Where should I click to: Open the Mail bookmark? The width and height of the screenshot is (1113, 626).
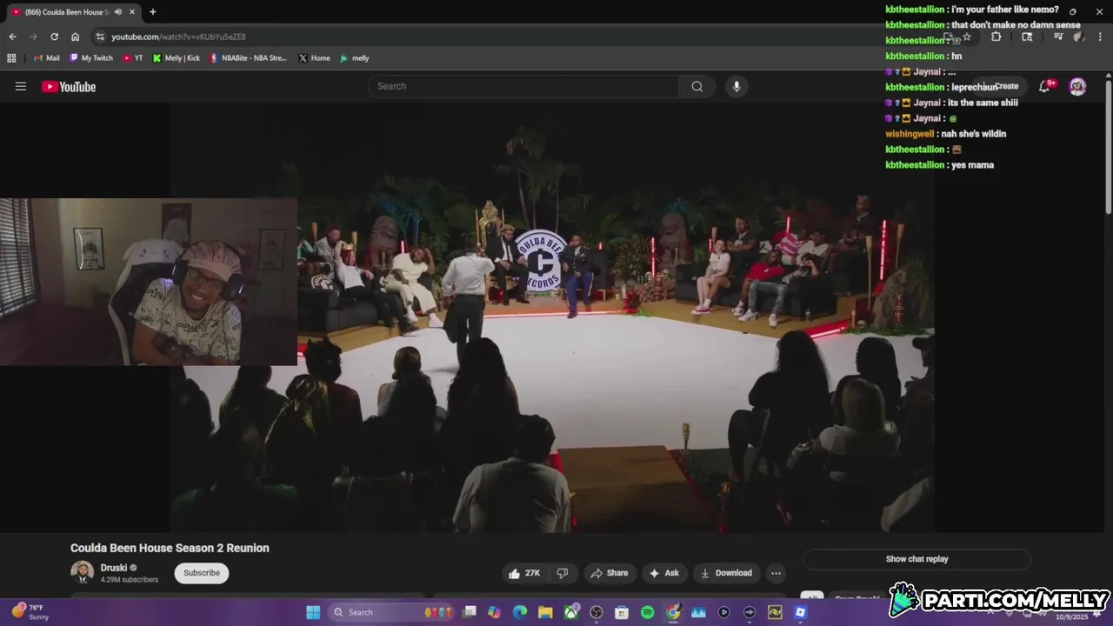coord(47,58)
